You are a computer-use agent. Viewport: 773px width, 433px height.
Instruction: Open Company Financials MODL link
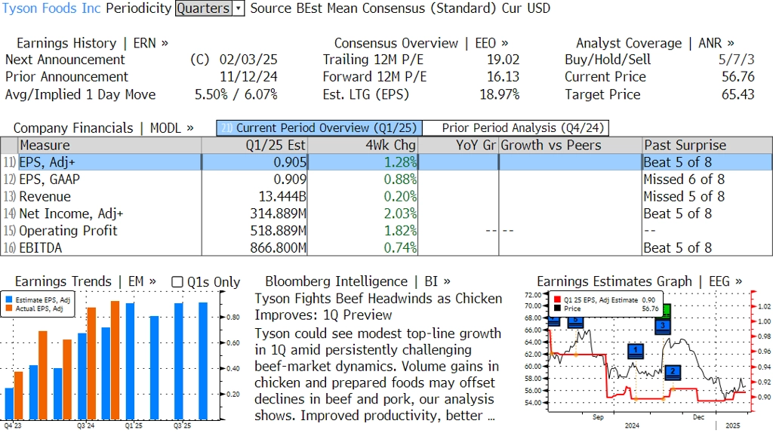(103, 128)
